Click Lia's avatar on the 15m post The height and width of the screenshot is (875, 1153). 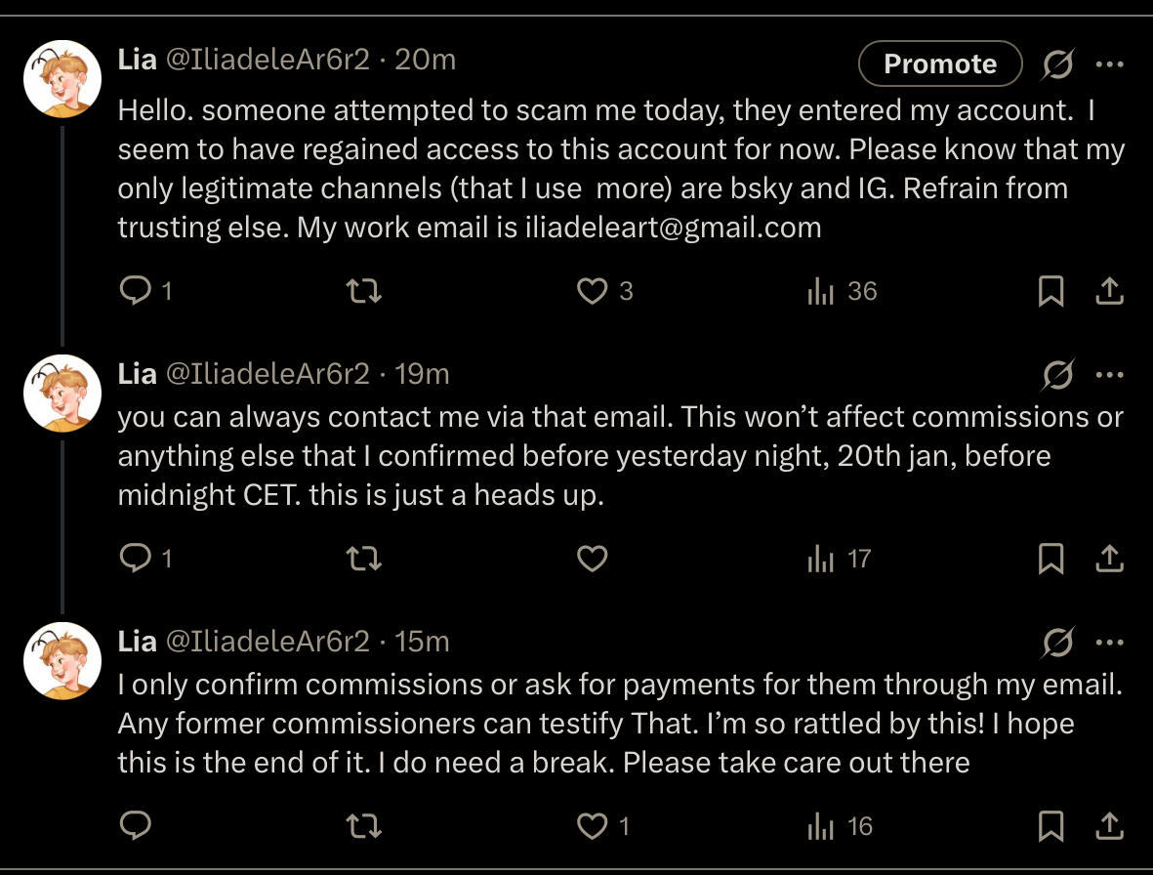pos(62,661)
